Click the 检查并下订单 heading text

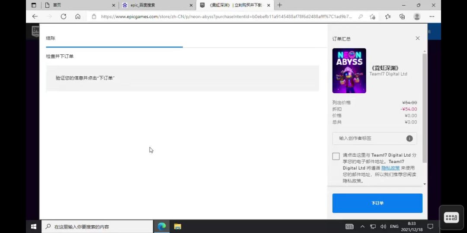60,56
